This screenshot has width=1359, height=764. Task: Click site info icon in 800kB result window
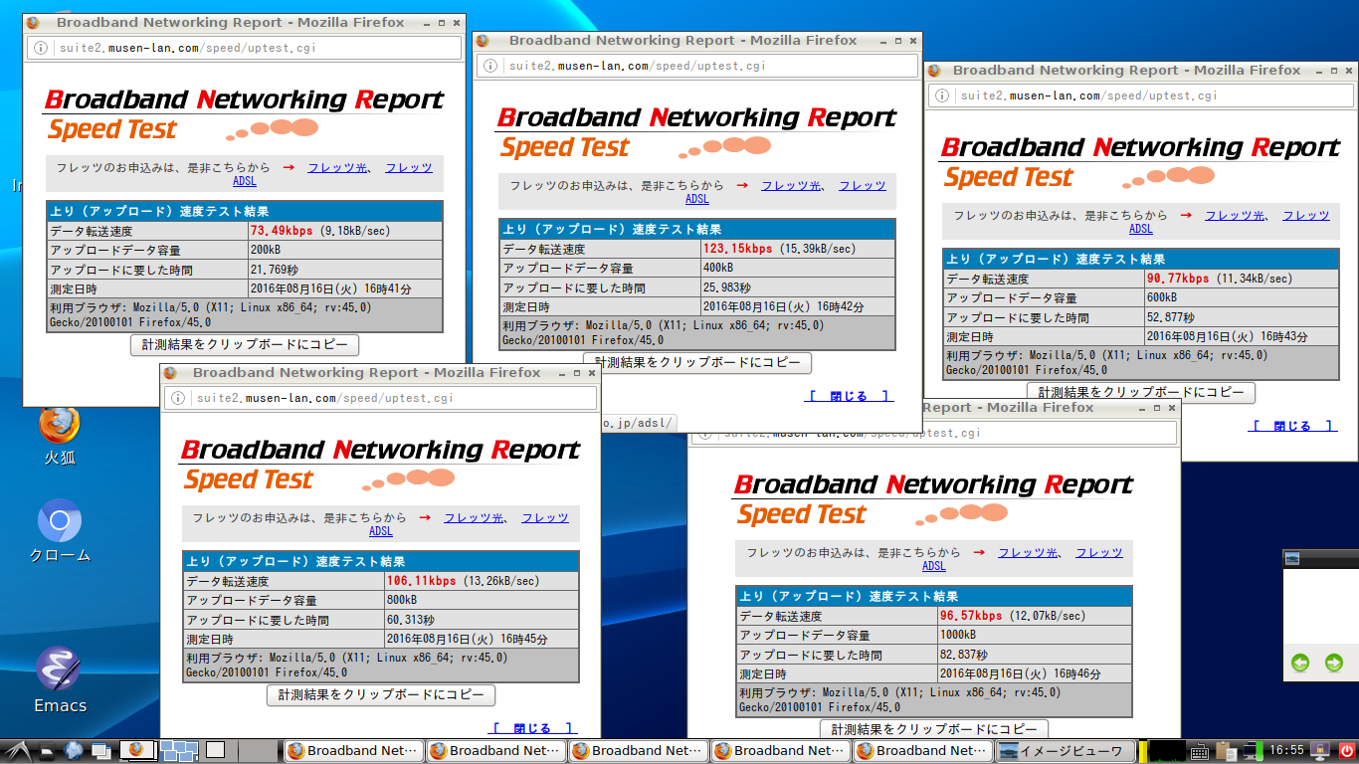pos(177,398)
